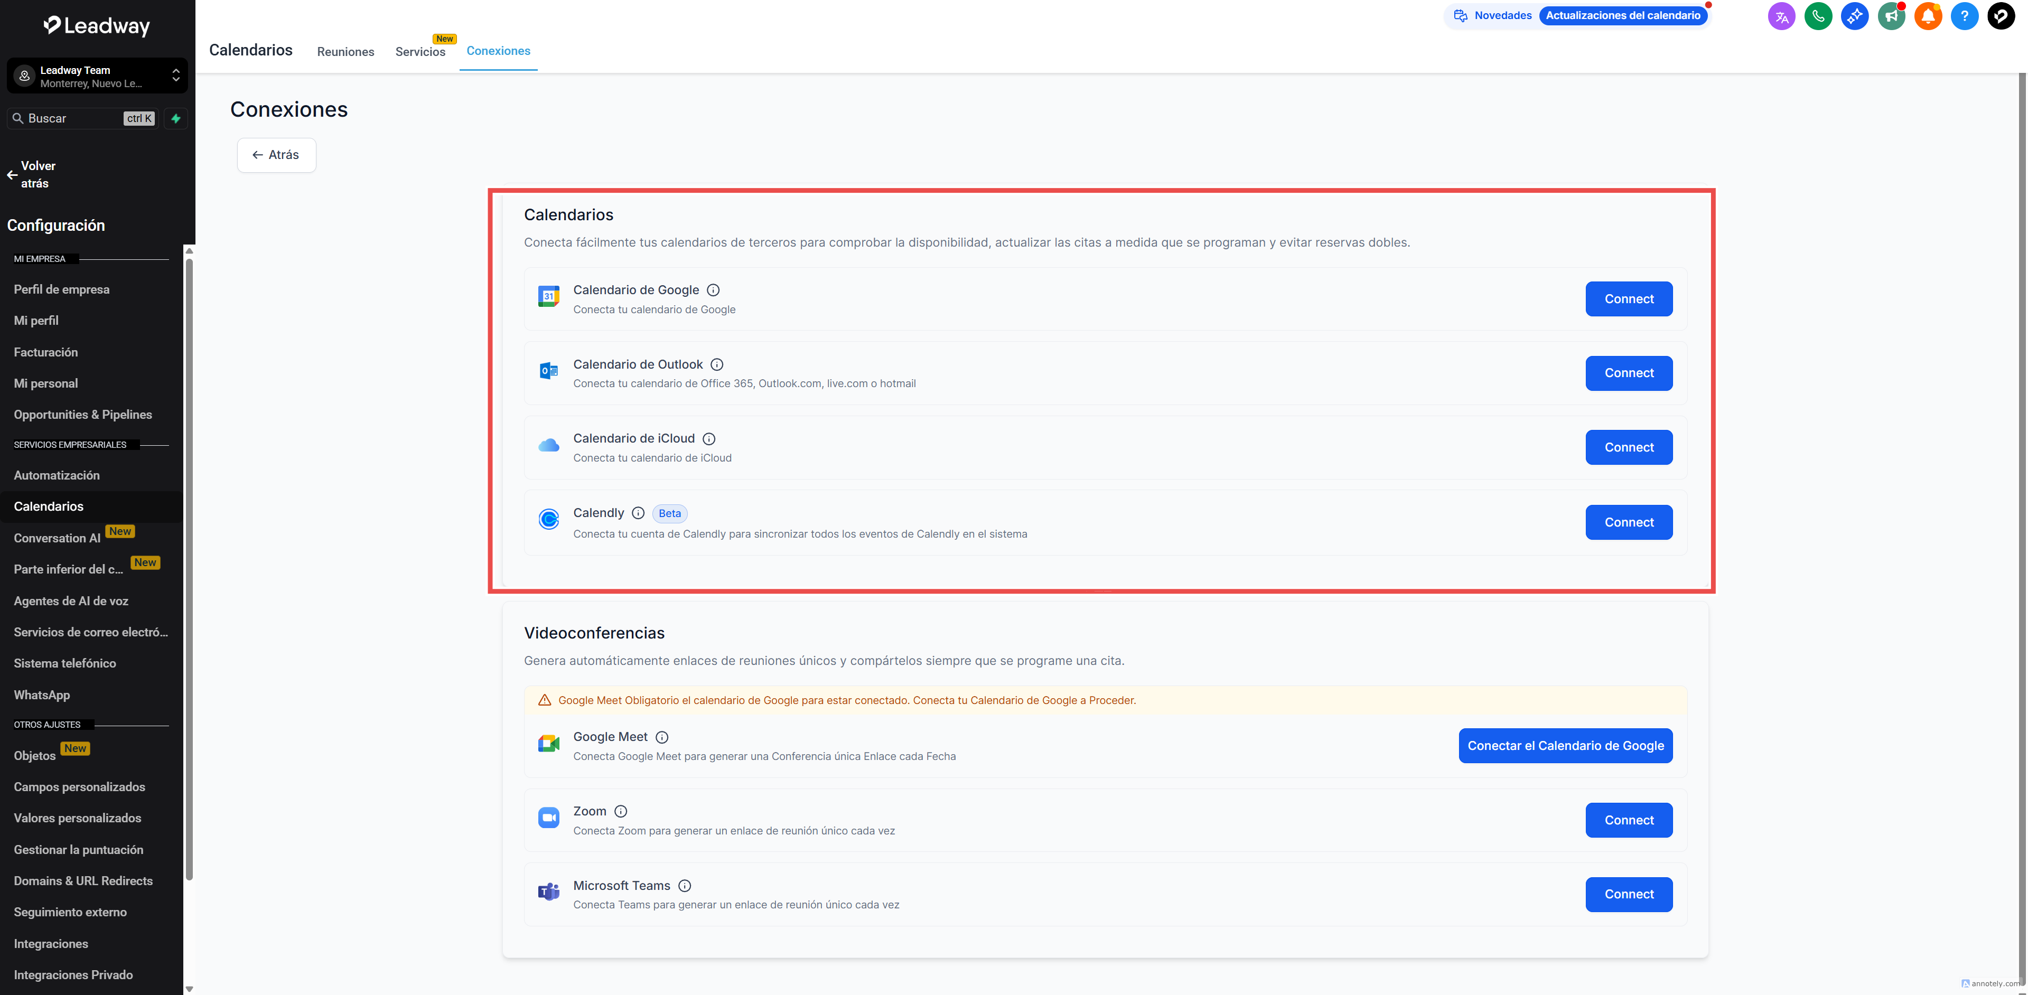Click the info icon next to Zoom

pyautogui.click(x=620, y=812)
